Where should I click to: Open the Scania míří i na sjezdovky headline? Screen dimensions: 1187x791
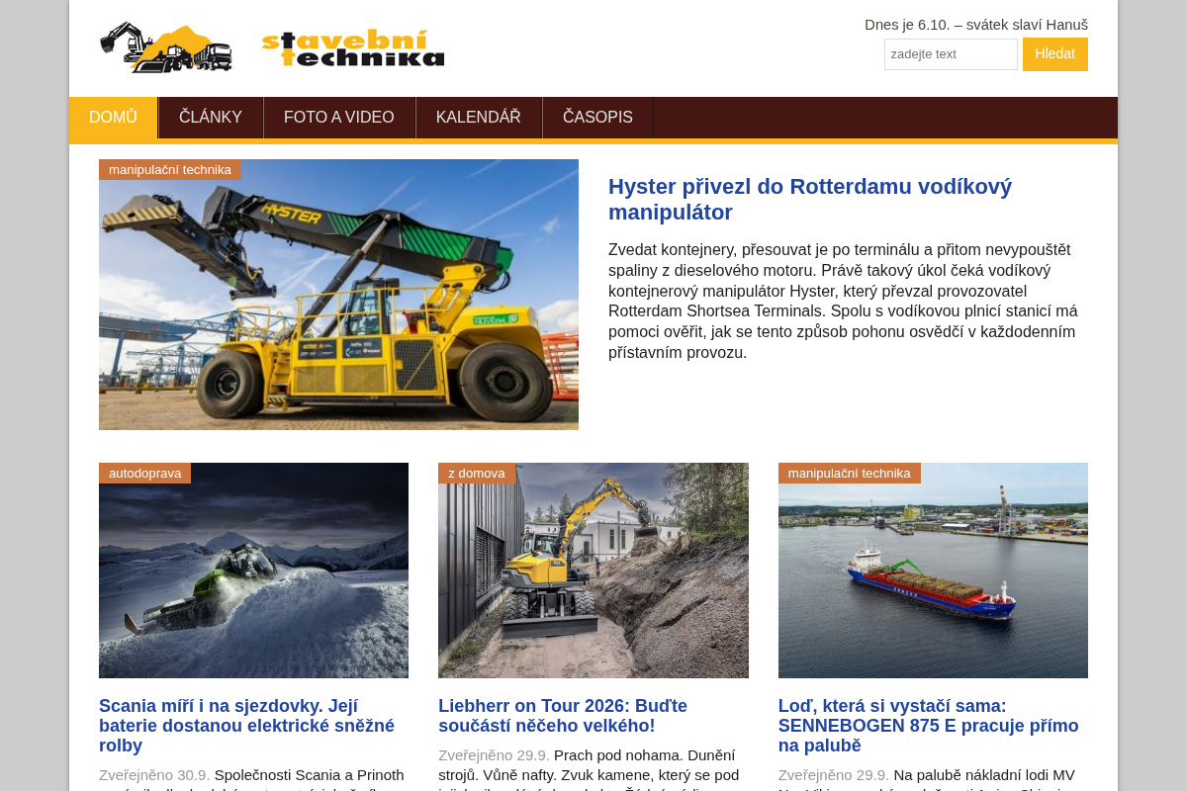pos(247,726)
